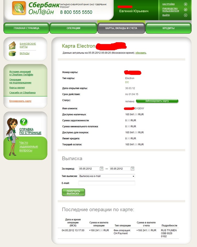Click the обновить link
The image size is (197, 247).
click(141, 53)
